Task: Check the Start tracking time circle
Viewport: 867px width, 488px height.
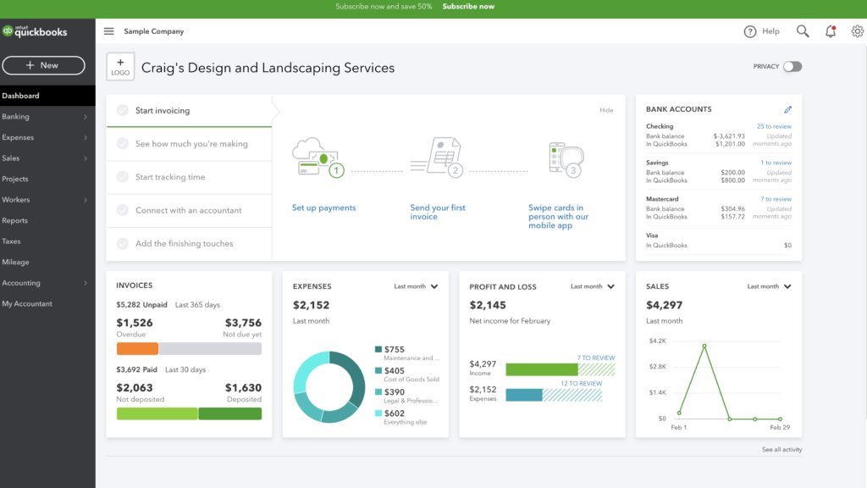Action: [123, 177]
